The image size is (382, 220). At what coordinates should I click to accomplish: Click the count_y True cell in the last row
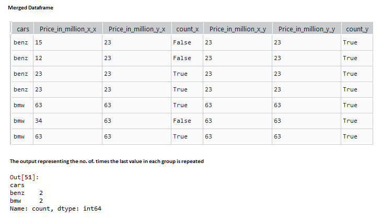[350, 136]
